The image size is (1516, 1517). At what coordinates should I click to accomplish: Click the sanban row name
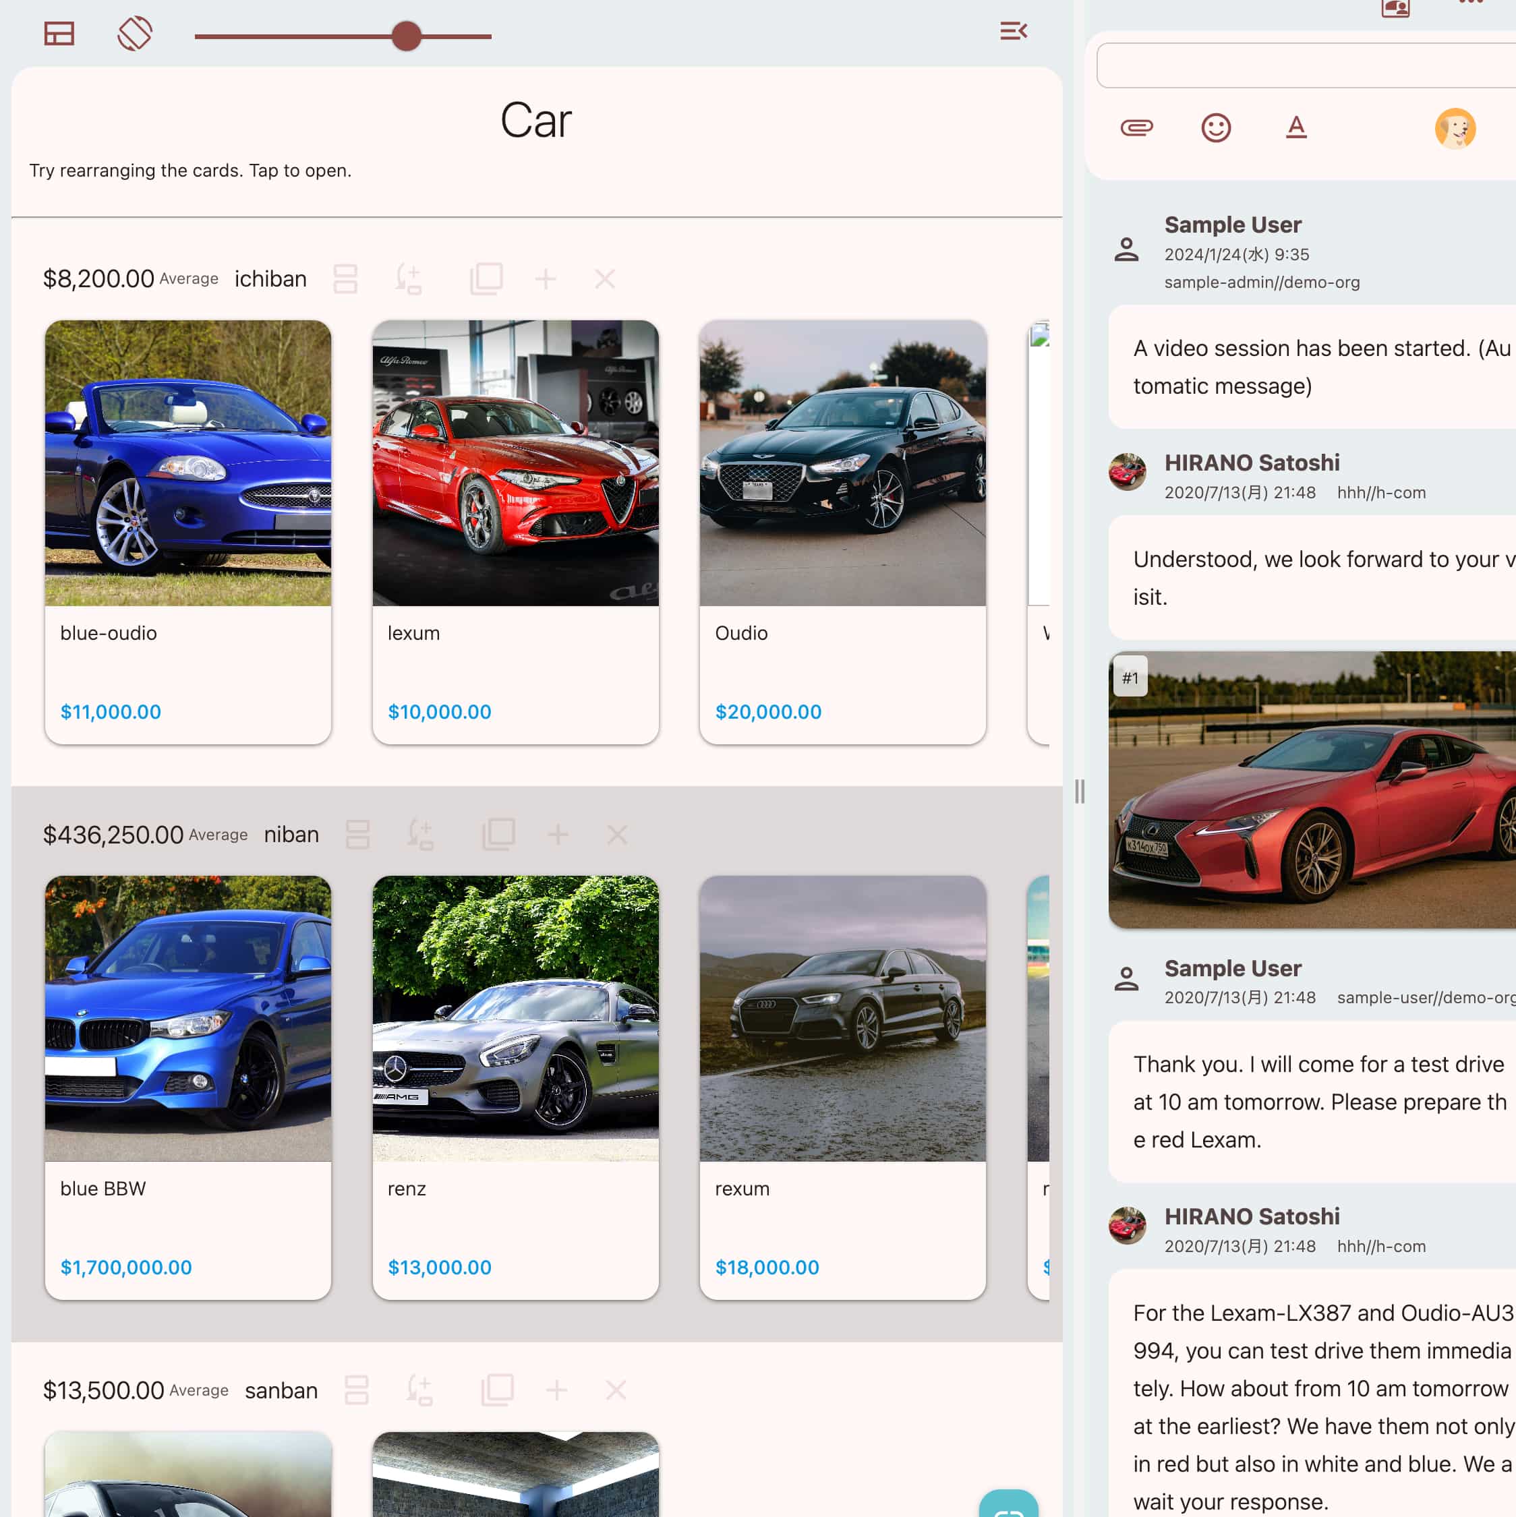(281, 1390)
